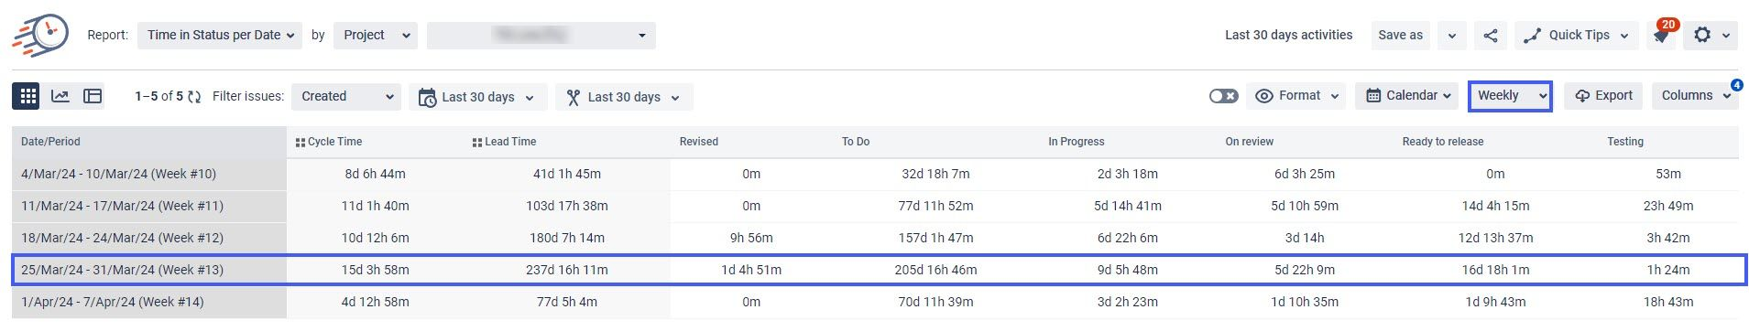Open the Columns menu
Screen dimensions: 1749x331
pos(1695,96)
